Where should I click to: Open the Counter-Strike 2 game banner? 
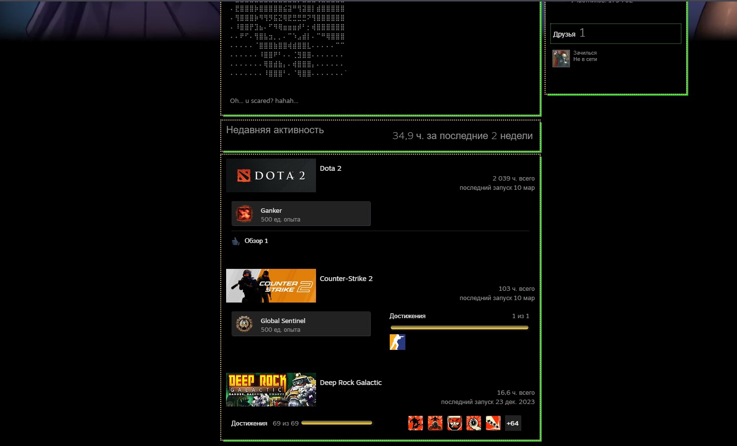click(x=271, y=285)
